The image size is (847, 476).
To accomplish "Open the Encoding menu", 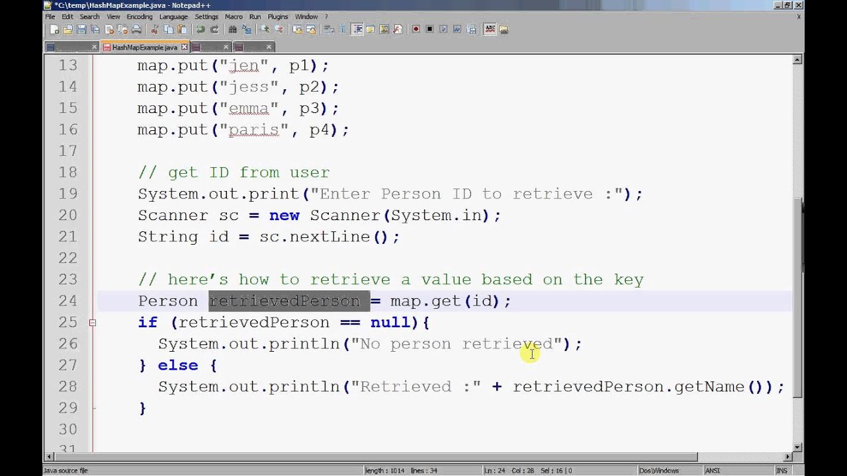I will (x=139, y=17).
